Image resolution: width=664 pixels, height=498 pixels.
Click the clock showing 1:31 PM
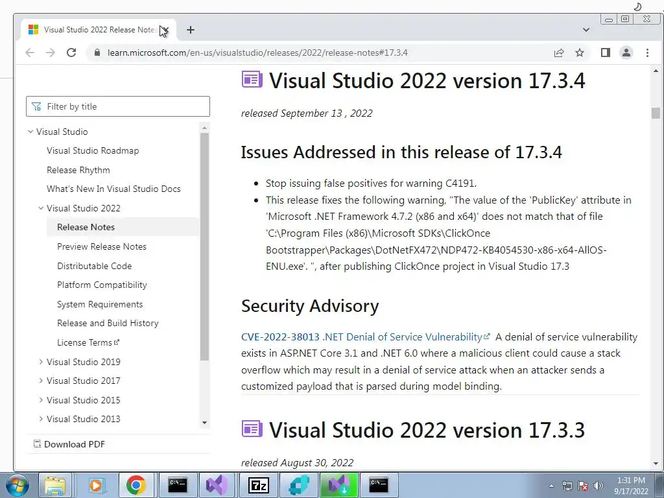click(x=631, y=486)
